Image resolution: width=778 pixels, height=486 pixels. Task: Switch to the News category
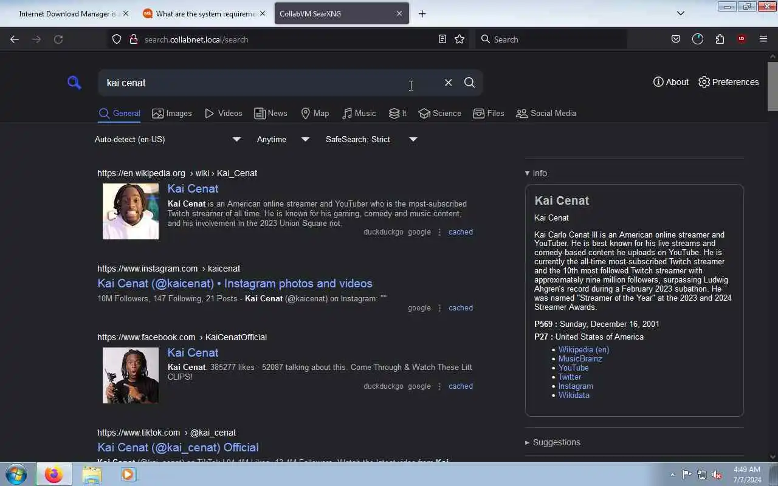(x=270, y=114)
